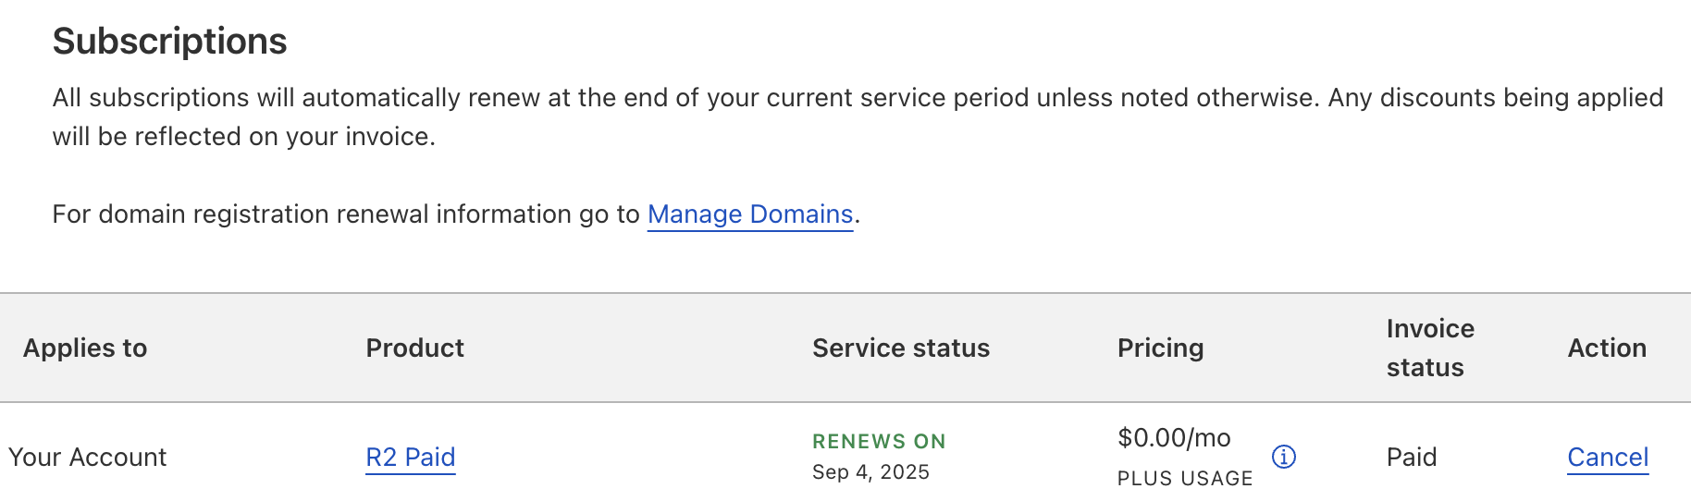
Task: Select the R2 Paid subscription table row
Action: [845, 453]
